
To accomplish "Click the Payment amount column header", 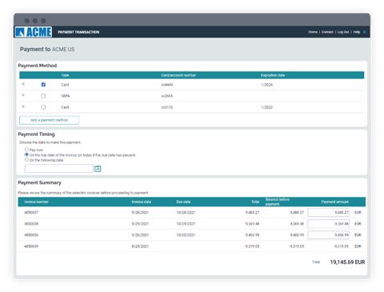I will [335, 202].
